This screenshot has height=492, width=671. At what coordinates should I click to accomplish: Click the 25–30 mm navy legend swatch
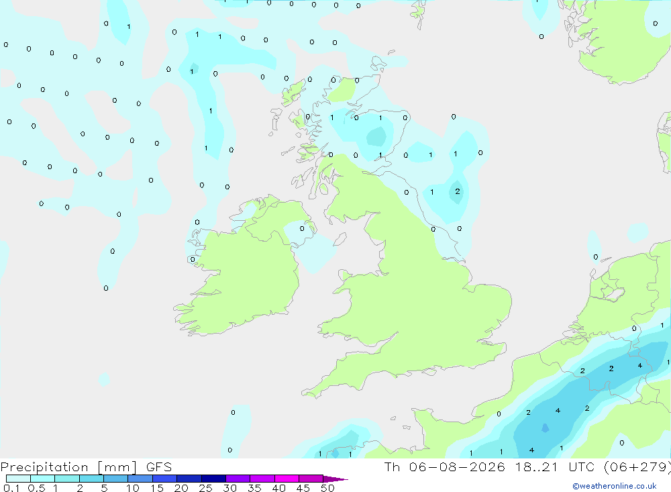213,479
